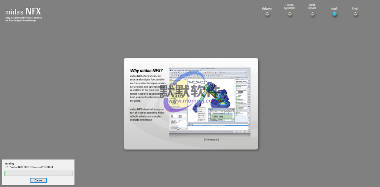Select the Welcome step label
The width and height of the screenshot is (380, 187).
(267, 8)
